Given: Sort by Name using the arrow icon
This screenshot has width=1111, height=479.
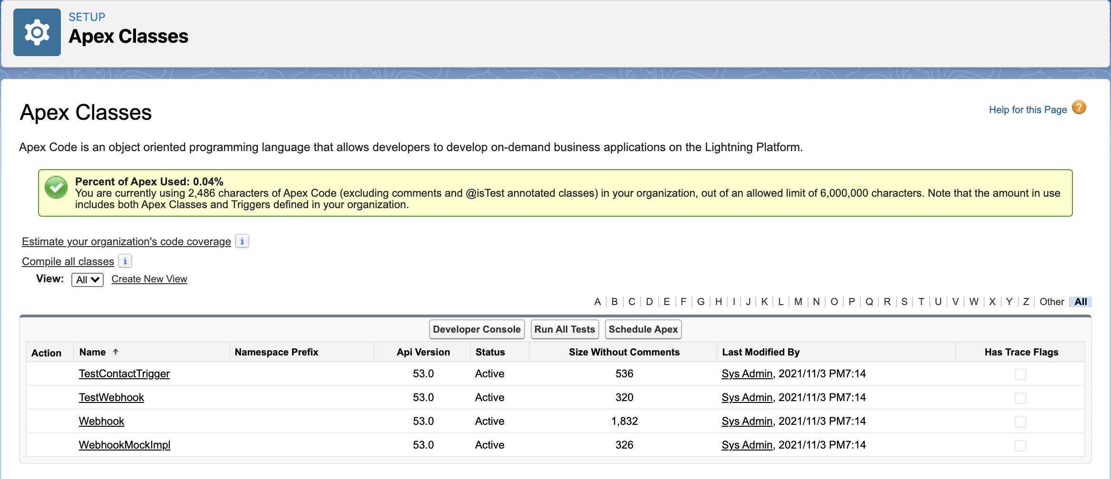Looking at the screenshot, I should click(116, 352).
